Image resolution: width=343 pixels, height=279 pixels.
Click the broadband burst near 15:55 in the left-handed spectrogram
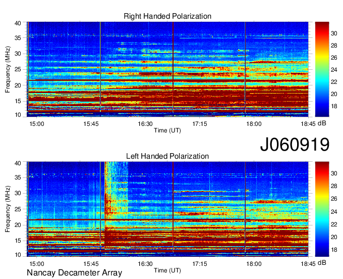pos(116,206)
